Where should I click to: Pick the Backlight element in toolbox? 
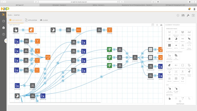point(170,73)
